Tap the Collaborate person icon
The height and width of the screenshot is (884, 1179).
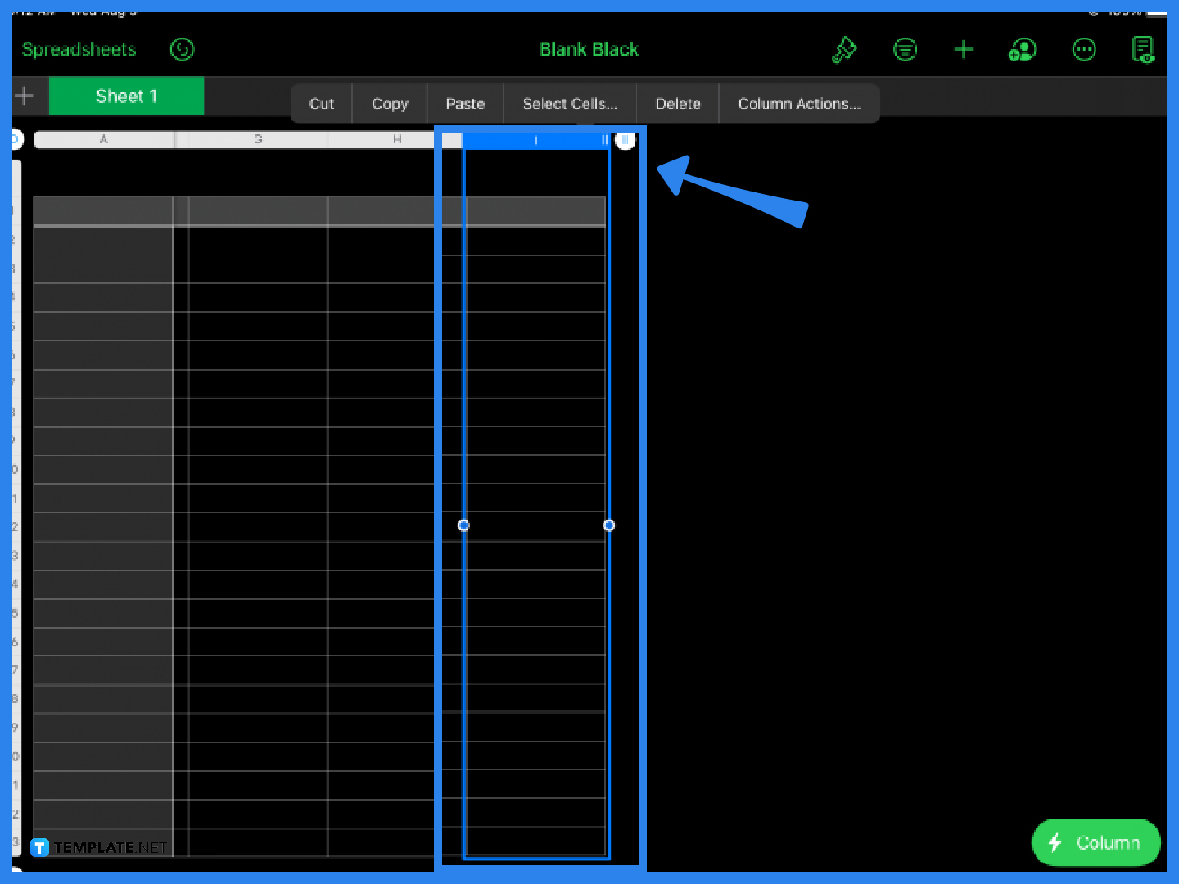click(1022, 49)
